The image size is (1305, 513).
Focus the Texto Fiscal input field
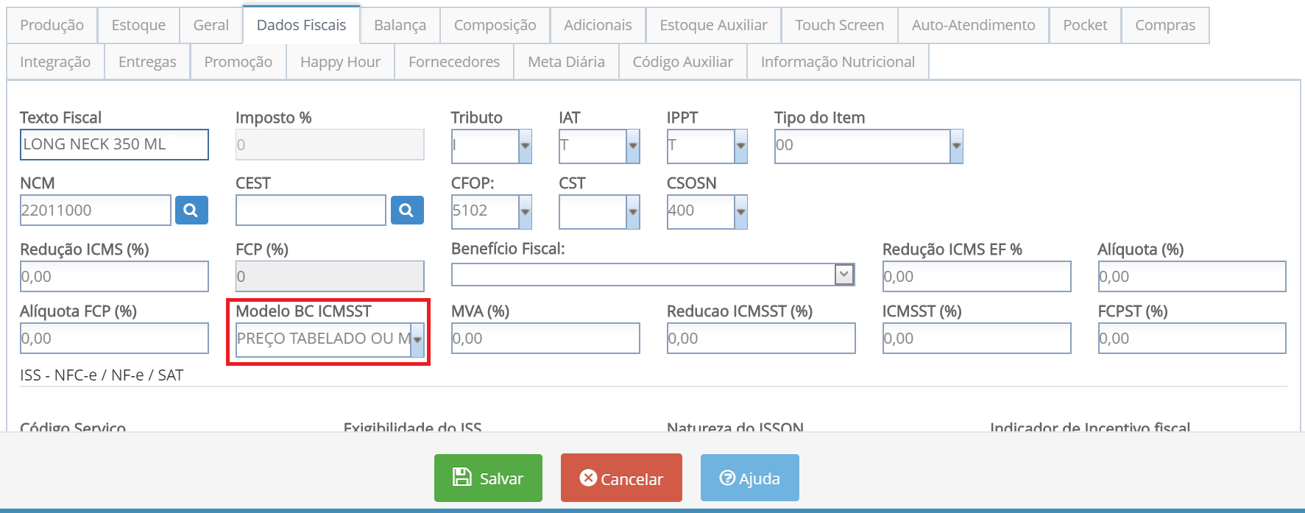click(x=114, y=144)
